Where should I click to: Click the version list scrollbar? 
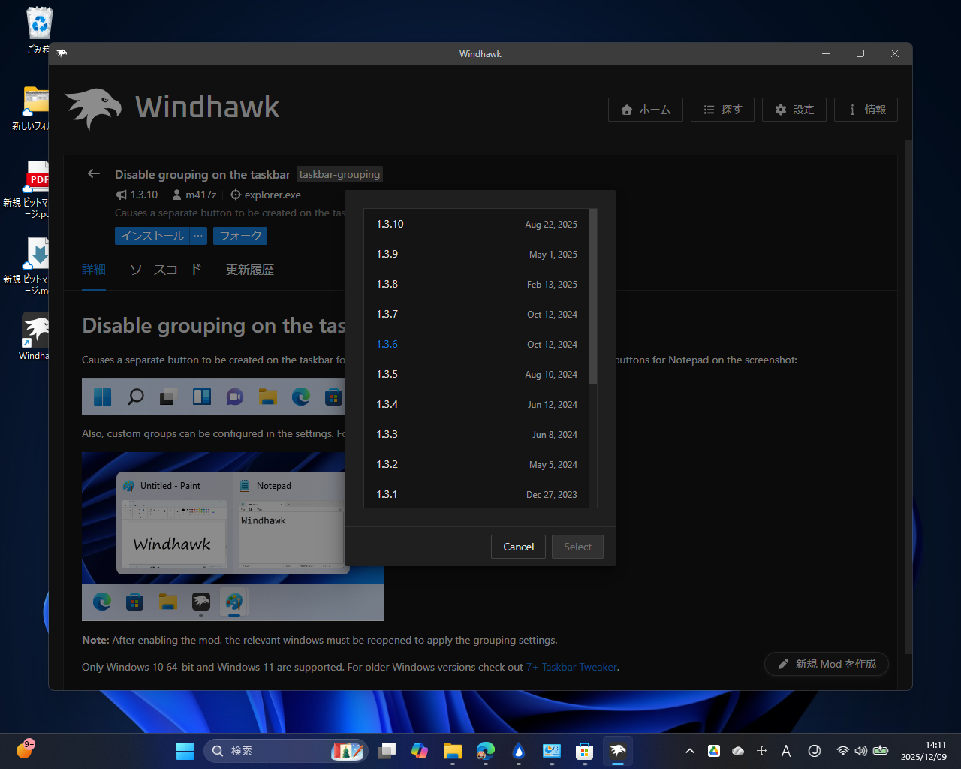(593, 296)
